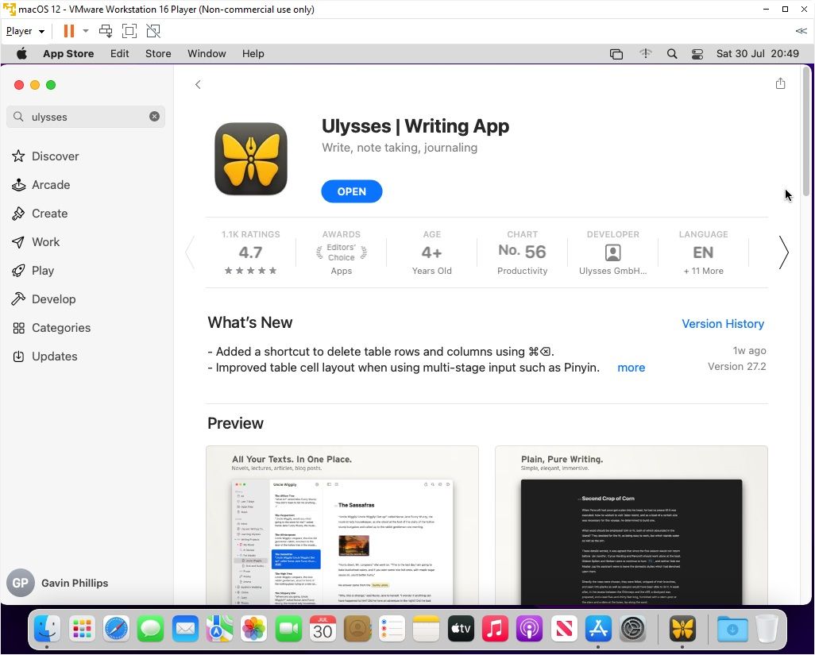Screen dimensions: 815x655
Task: Select the Work section
Action: 45,242
